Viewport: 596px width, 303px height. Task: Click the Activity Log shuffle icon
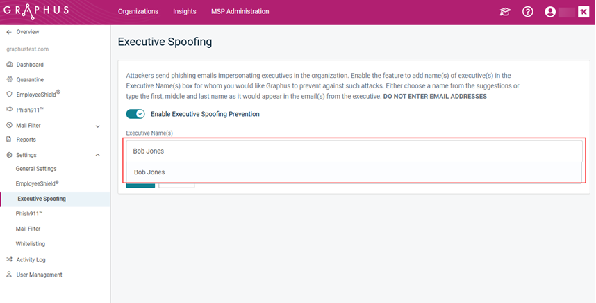(x=10, y=259)
